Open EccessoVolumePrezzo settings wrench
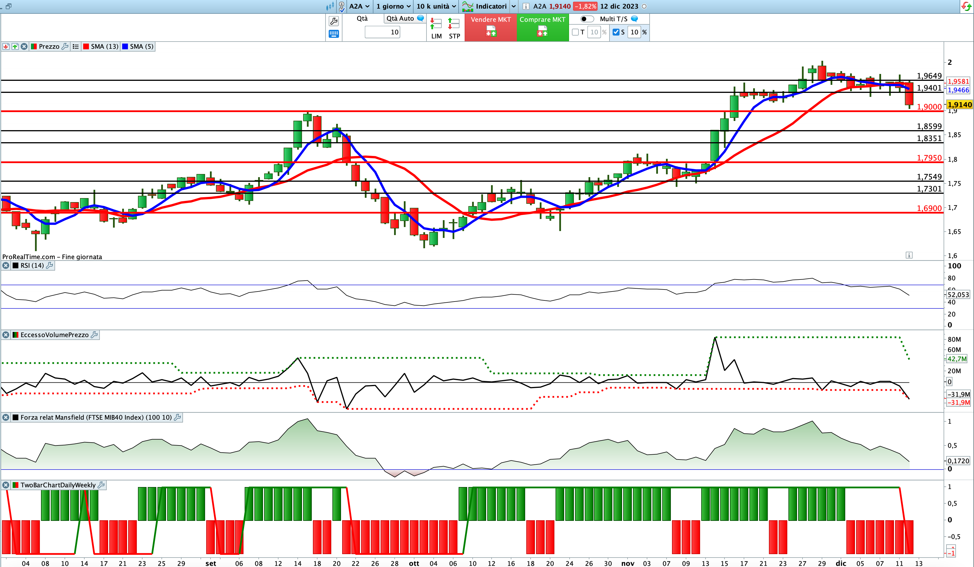Viewport: 974px width, 567px height. [x=94, y=335]
